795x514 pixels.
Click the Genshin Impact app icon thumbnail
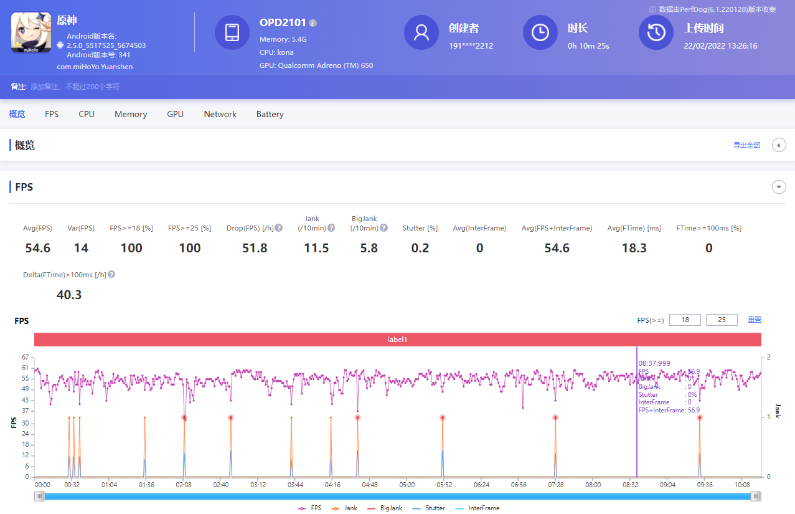tap(31, 32)
